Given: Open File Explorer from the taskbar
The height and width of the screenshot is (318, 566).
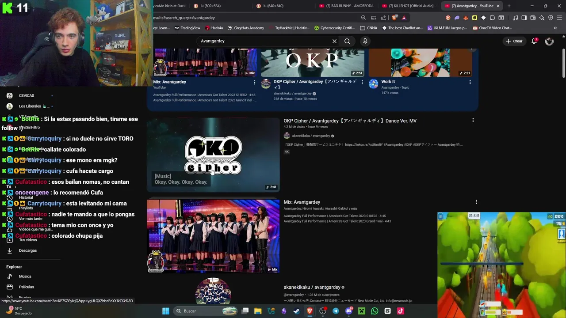Looking at the screenshot, I should 258,311.
